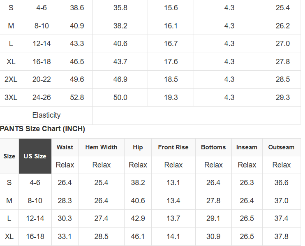Screen dimensions: 305x246
Task: Click the Inseam column header
Action: (247, 147)
